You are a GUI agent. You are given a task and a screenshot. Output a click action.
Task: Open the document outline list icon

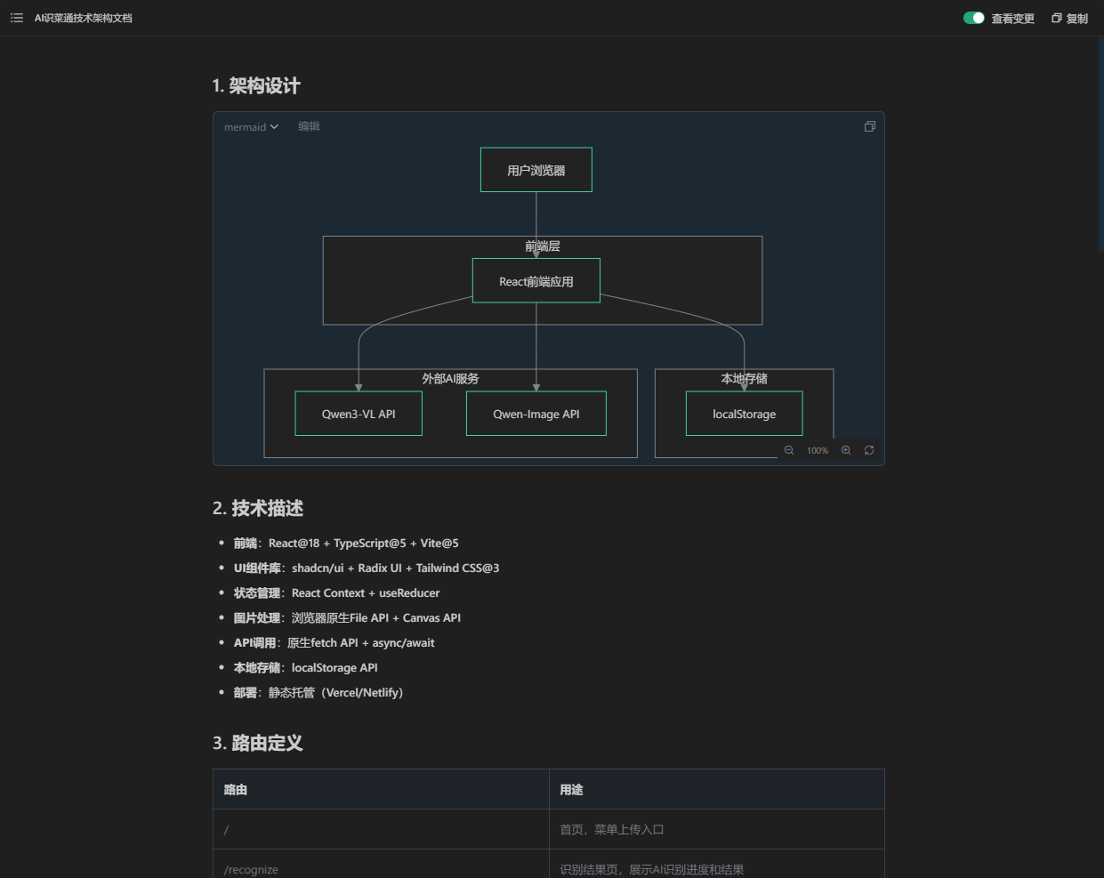tap(17, 18)
